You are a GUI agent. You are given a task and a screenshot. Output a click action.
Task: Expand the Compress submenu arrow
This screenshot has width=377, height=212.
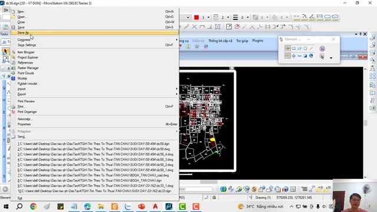177,39
